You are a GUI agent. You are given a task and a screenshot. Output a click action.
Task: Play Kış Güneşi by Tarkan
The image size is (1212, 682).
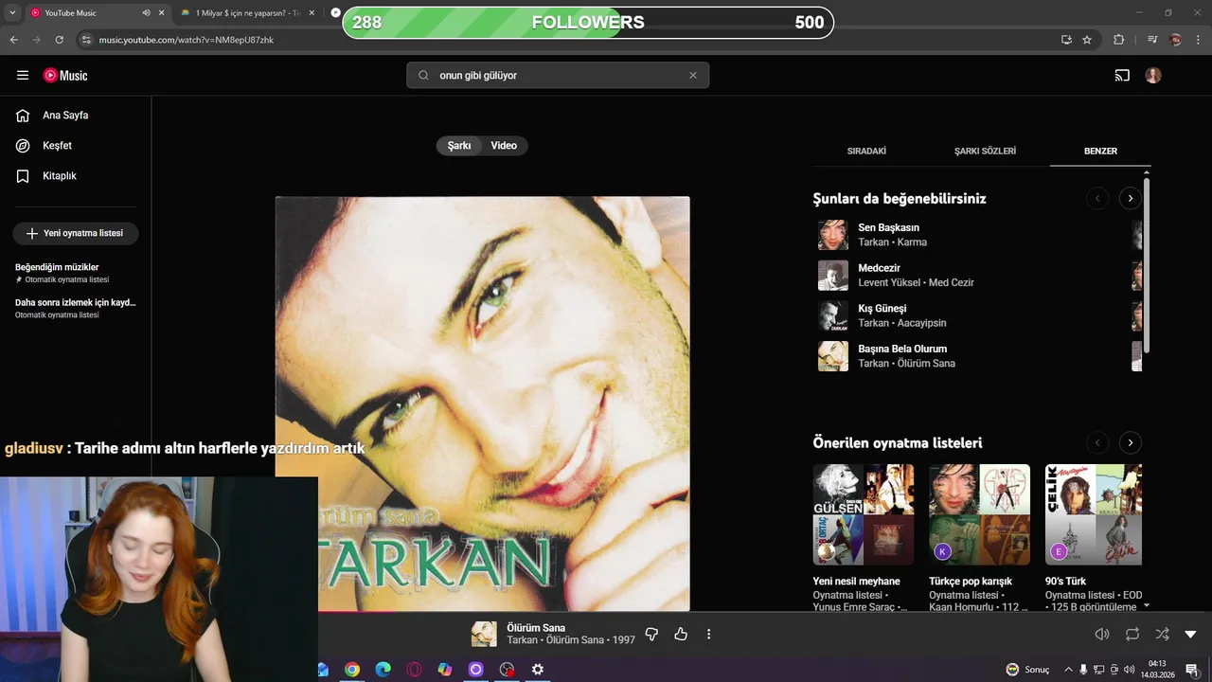click(968, 315)
